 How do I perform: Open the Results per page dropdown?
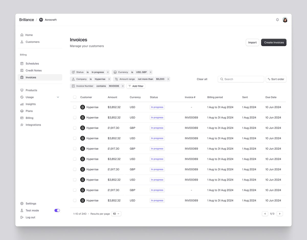pyautogui.click(x=116, y=214)
